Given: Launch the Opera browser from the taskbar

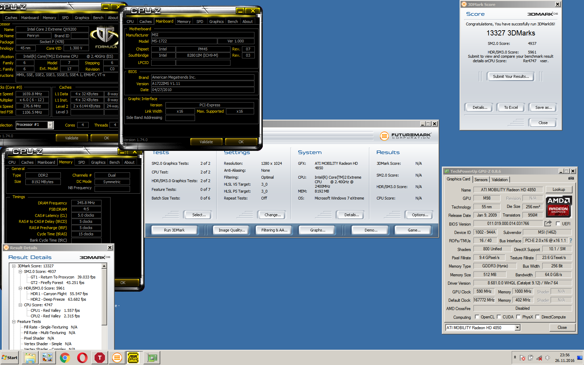Looking at the screenshot, I should coord(82,357).
